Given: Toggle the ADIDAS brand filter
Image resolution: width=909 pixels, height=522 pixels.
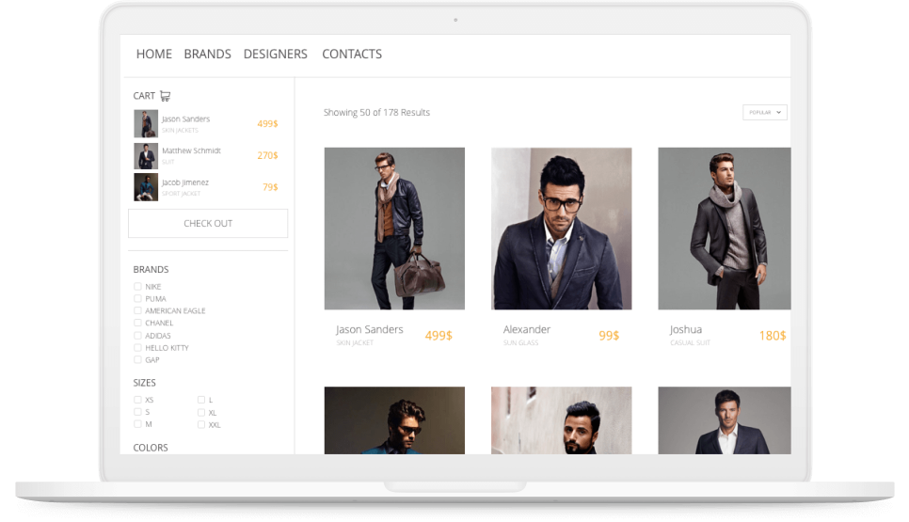Looking at the screenshot, I should click(x=137, y=336).
